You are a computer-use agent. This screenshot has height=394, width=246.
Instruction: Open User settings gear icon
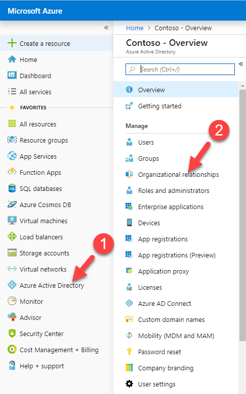[x=129, y=384]
